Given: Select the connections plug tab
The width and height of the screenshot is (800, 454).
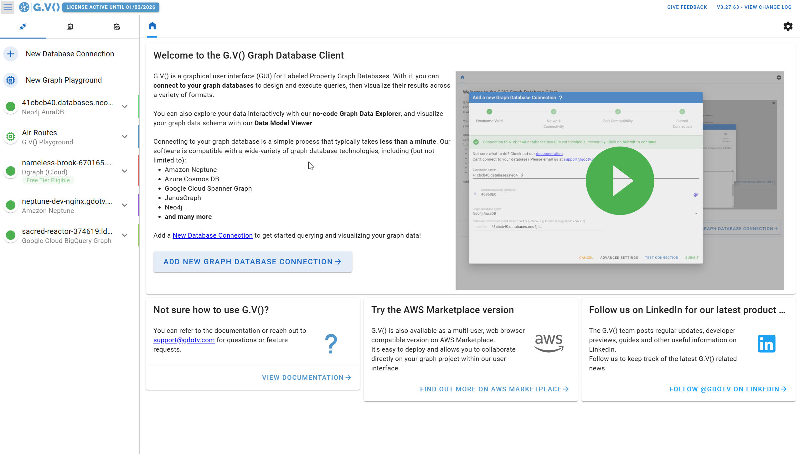Looking at the screenshot, I should click(x=23, y=27).
